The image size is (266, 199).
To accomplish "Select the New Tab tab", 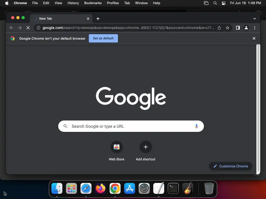I will tap(61, 19).
